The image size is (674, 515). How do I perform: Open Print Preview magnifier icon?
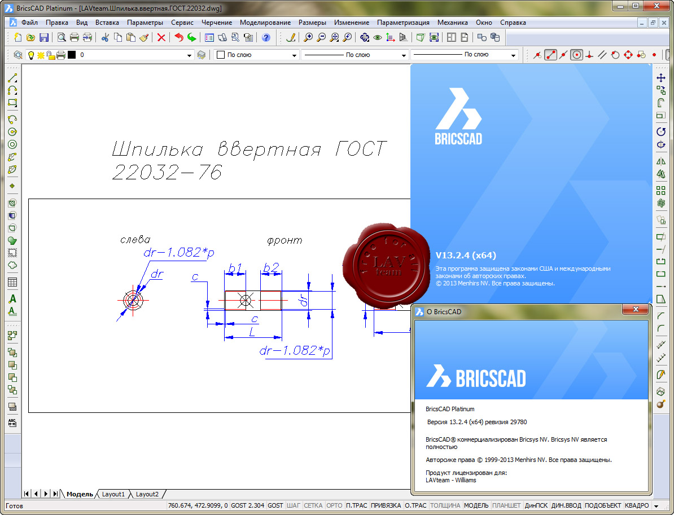(x=62, y=37)
